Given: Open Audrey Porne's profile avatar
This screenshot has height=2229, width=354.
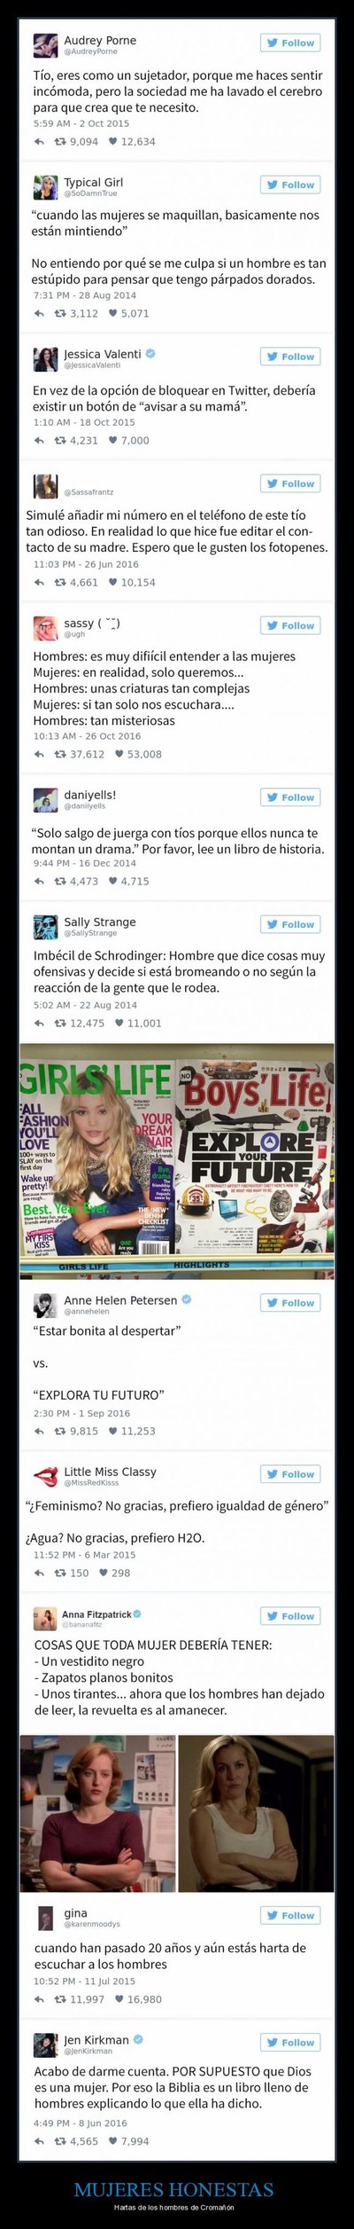Looking at the screenshot, I should point(45,44).
